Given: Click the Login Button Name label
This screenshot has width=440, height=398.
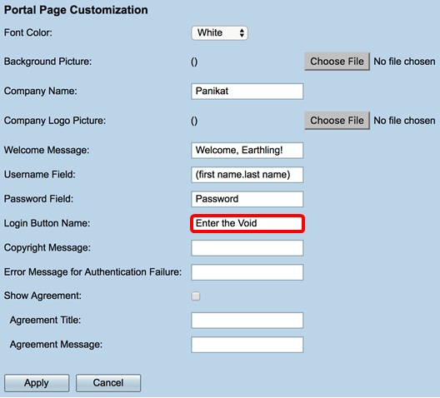Looking at the screenshot, I should coord(47,223).
